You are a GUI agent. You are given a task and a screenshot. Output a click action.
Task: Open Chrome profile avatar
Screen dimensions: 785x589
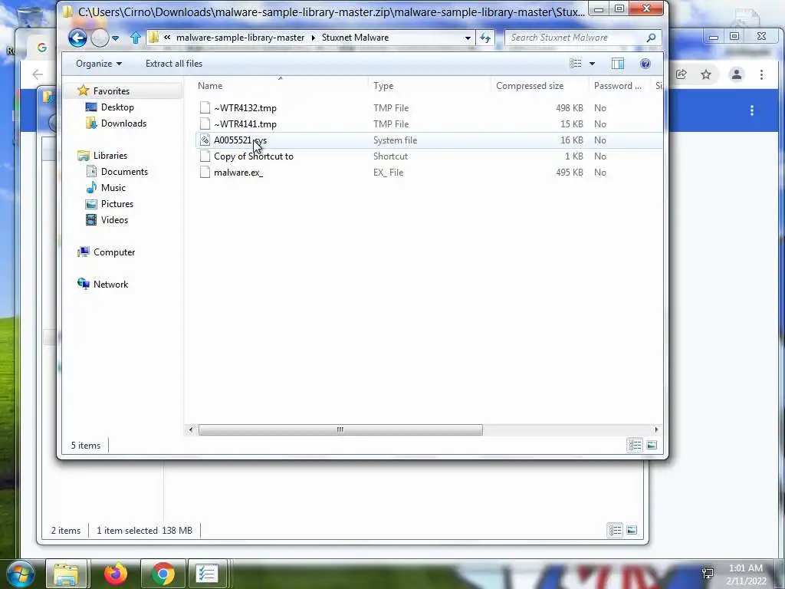point(737,75)
